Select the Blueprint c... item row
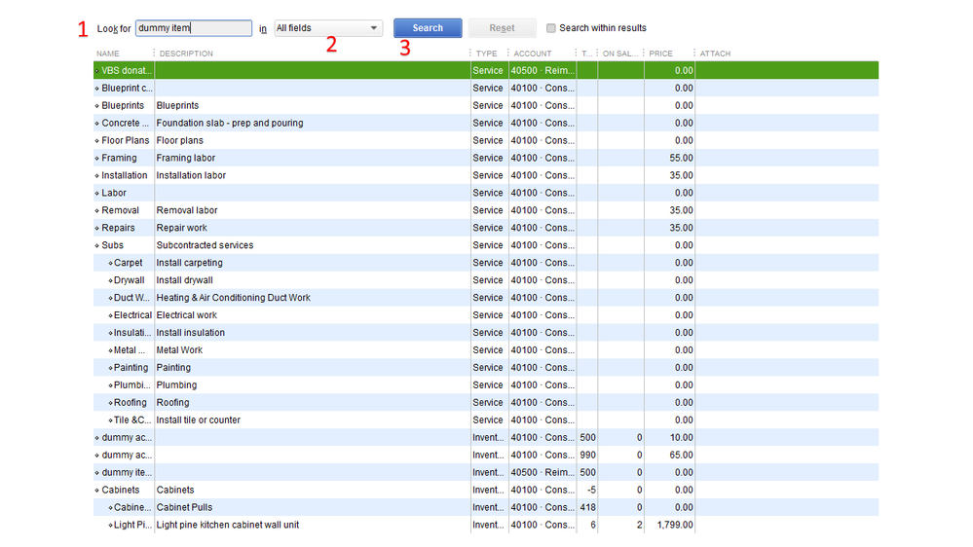Viewport: 973px width, 547px height. point(486,88)
